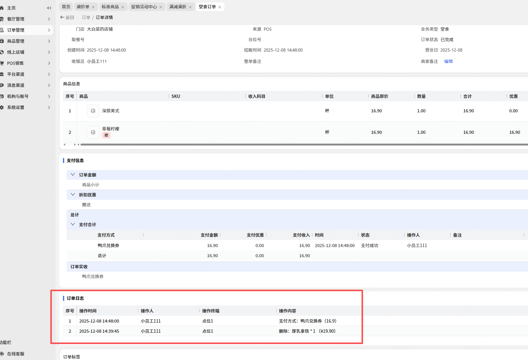Collapse the sidebar with the arrow icon
Viewport: 528px width, 360px height.
(49, 8)
